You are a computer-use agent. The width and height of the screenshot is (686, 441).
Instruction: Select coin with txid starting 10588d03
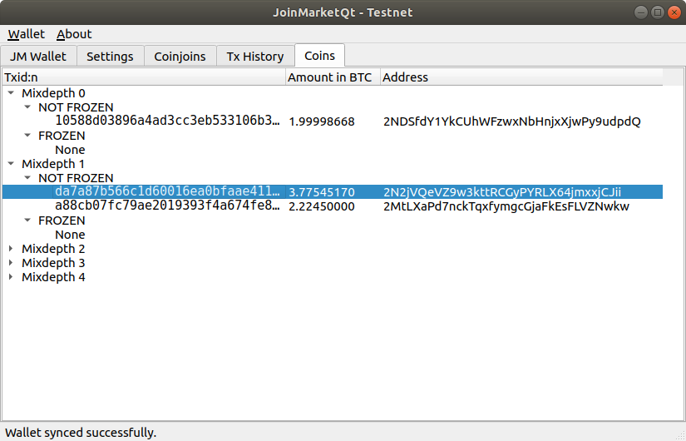(166, 121)
